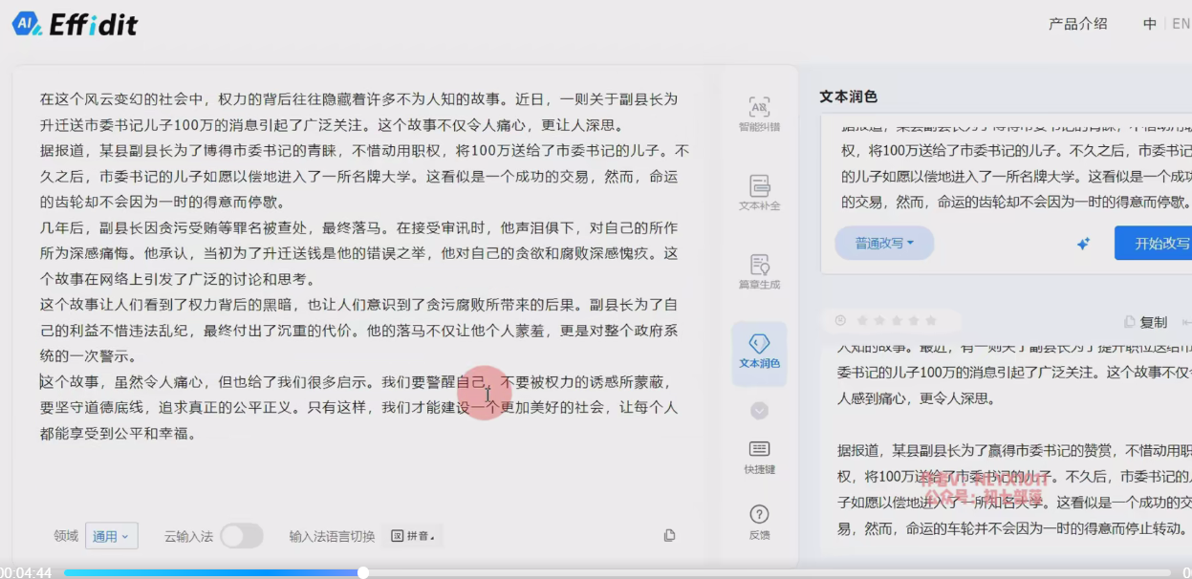
Task: Expand more tools with the down-chevron circle
Action: click(x=759, y=411)
